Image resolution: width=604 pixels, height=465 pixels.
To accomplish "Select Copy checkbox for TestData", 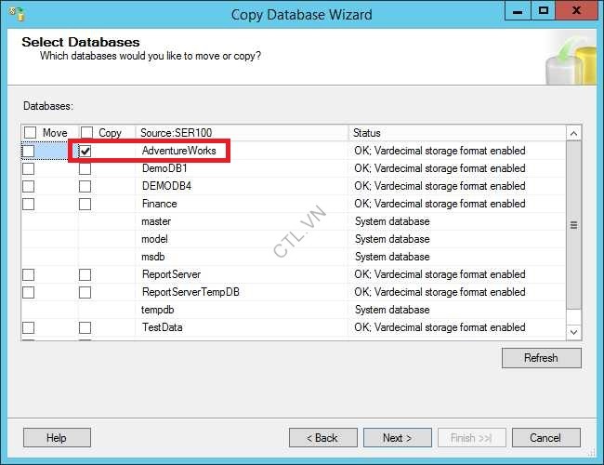I will (85, 328).
